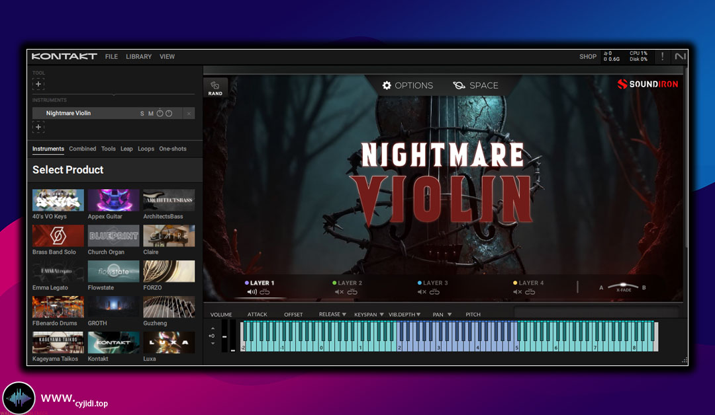The image size is (715, 415).
Task: Click the Layer 4 link icon
Action: [x=530, y=291]
